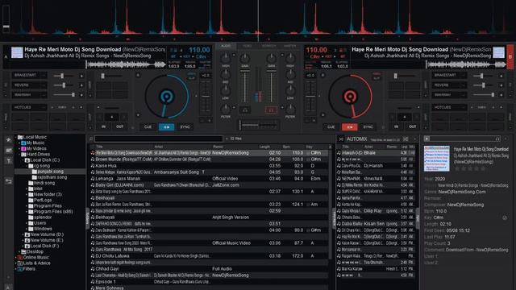Toggle left channel headphone cue button
Screen dimensions: 516x290
[x=245, y=110]
